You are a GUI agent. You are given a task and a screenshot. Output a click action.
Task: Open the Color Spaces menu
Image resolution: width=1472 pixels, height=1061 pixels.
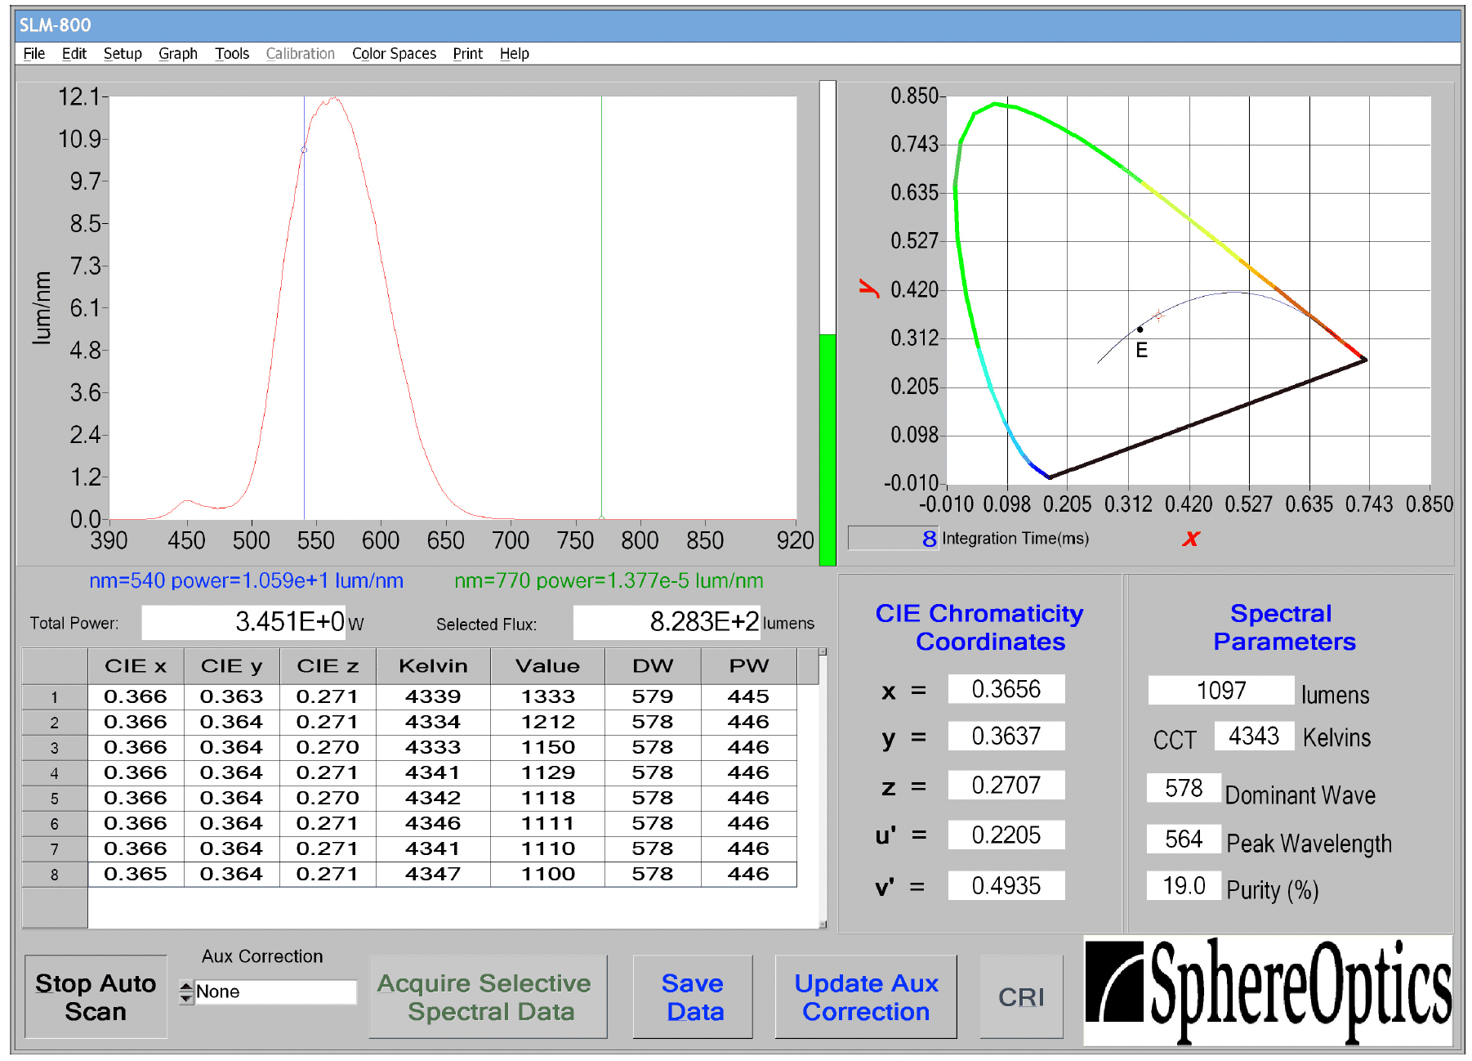tap(394, 54)
